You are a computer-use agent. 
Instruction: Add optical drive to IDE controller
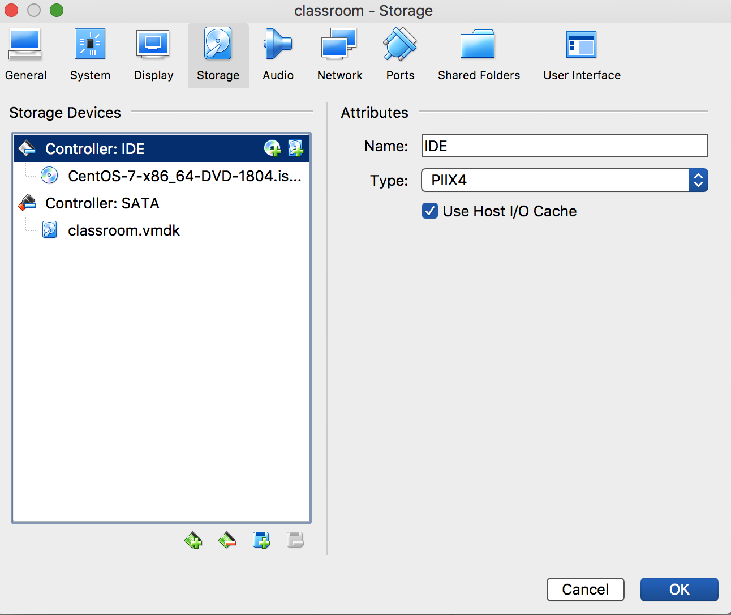[x=273, y=148]
